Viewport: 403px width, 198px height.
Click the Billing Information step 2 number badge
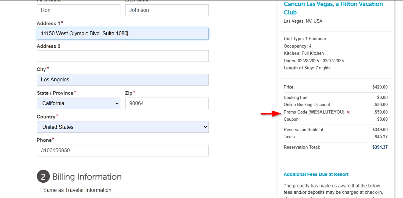(x=43, y=177)
